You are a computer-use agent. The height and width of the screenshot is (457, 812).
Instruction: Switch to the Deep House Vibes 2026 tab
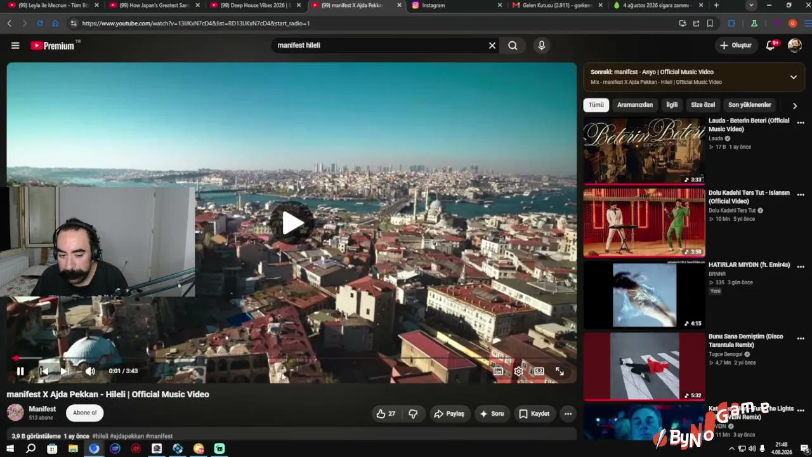pyautogui.click(x=256, y=5)
